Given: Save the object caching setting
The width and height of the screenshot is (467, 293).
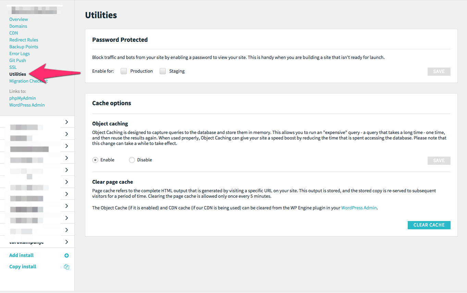Looking at the screenshot, I should pos(439,161).
